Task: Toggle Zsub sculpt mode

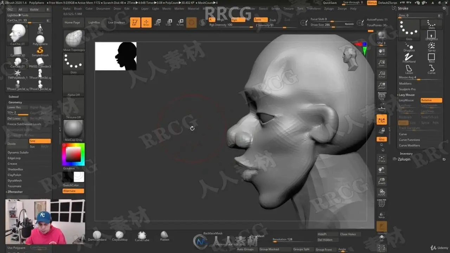Action: 272,20
